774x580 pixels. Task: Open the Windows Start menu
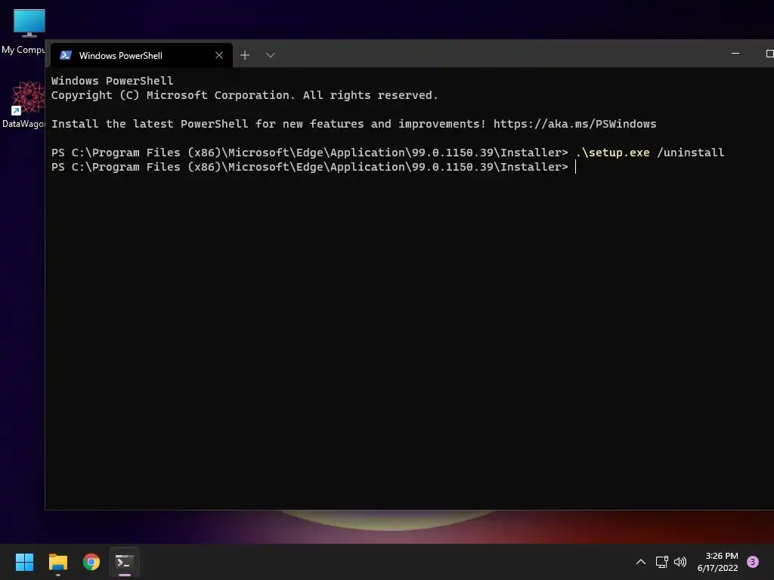pyautogui.click(x=24, y=562)
